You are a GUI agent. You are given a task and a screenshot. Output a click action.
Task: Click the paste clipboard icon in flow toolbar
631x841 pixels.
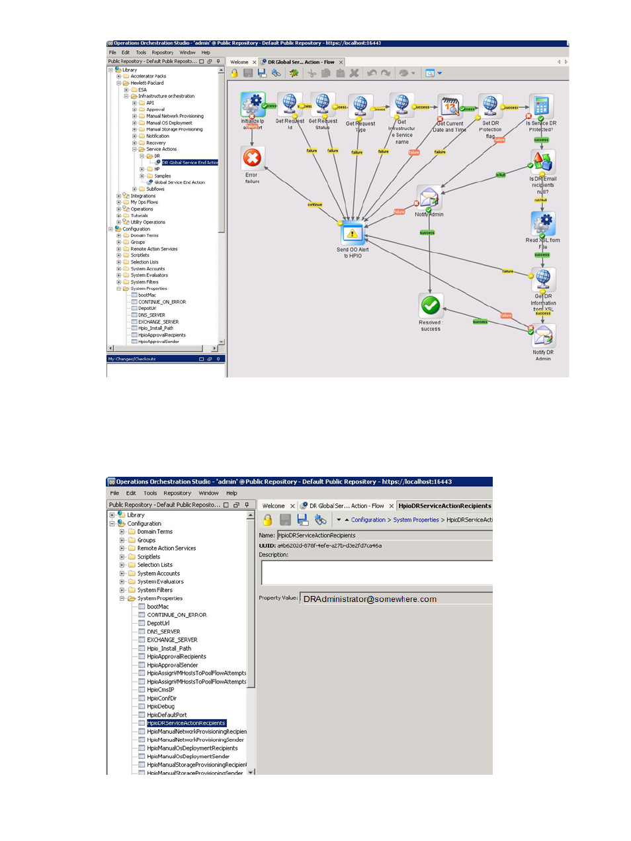tap(340, 73)
